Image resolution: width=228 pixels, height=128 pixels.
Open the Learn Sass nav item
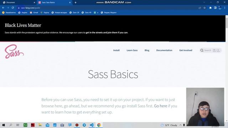tap(132, 50)
